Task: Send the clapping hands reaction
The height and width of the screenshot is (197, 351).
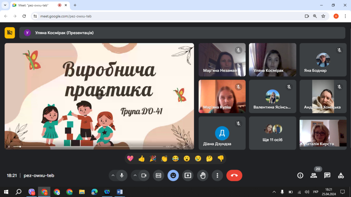Action: pyautogui.click(x=164, y=158)
